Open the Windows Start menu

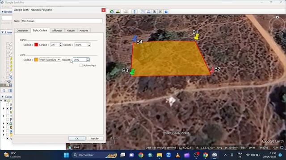tap(66, 155)
